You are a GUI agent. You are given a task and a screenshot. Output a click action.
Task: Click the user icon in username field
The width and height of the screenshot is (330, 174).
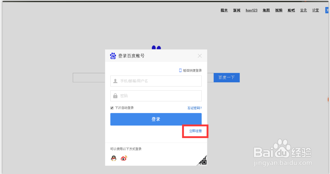115,81
